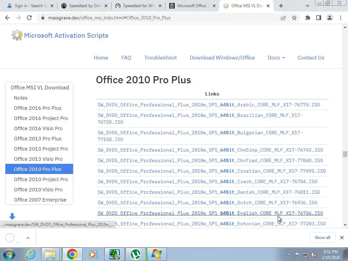Open Download Windows/Office nav link
348x261 pixels.
pyautogui.click(x=222, y=58)
